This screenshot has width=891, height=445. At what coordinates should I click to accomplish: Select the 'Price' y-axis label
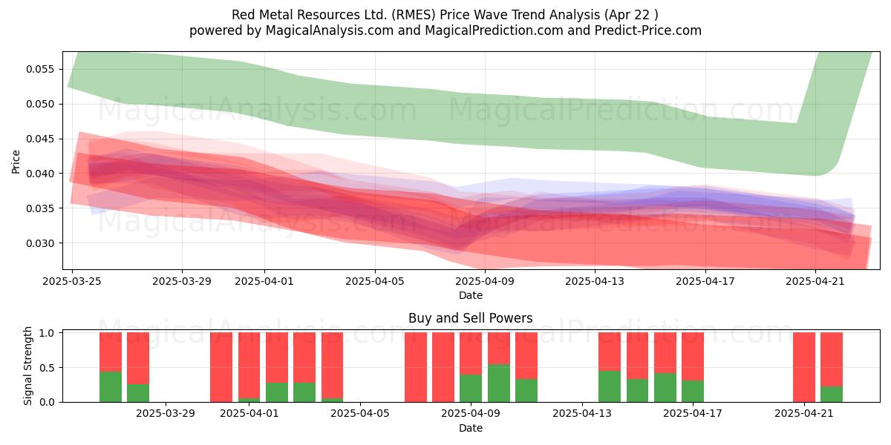click(16, 161)
